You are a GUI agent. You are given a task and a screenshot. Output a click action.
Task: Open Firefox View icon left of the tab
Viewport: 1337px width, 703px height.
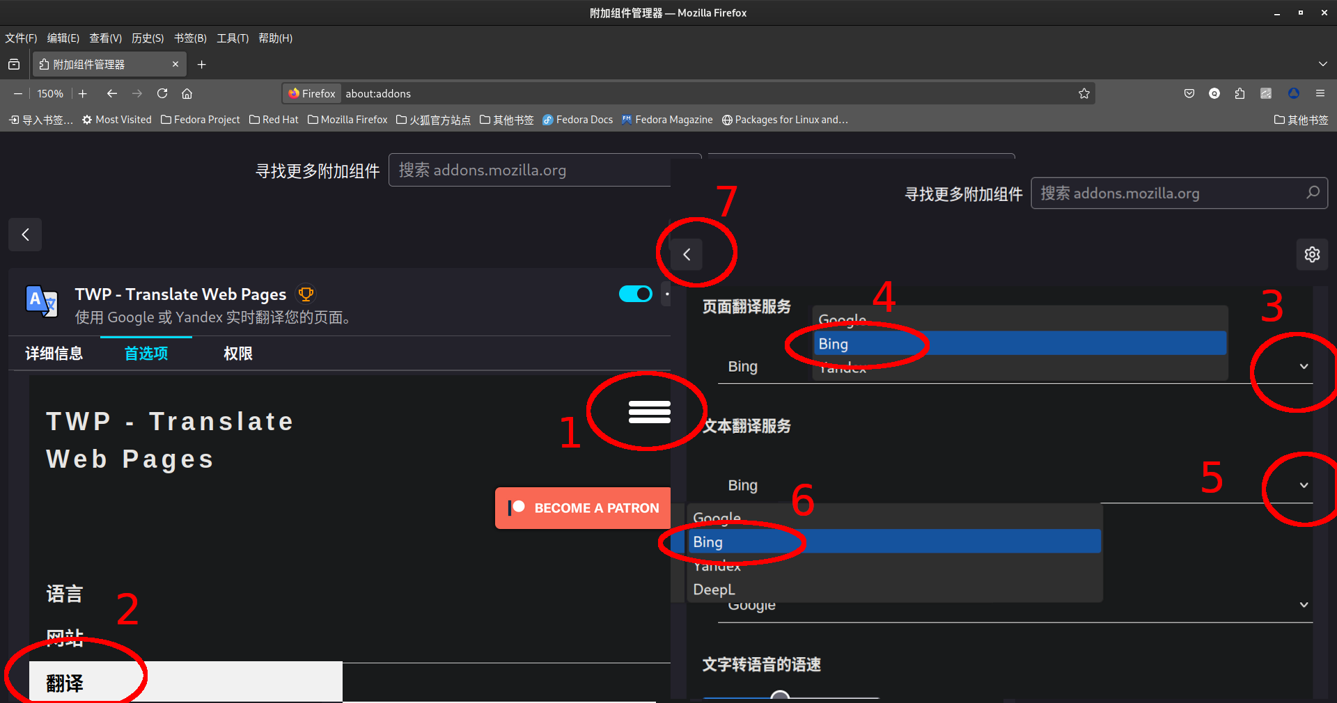[x=14, y=65]
